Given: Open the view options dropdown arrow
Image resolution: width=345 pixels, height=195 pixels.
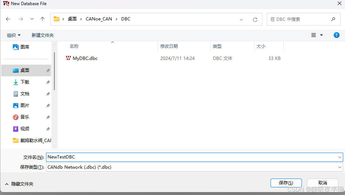Looking at the screenshot, I should coord(321,35).
